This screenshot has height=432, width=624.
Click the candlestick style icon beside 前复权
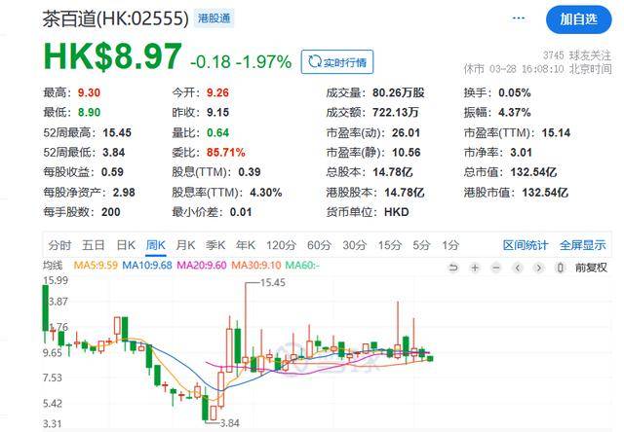tap(560, 268)
